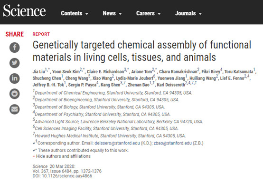
Task: Share article via email icon
Action: 14,109
